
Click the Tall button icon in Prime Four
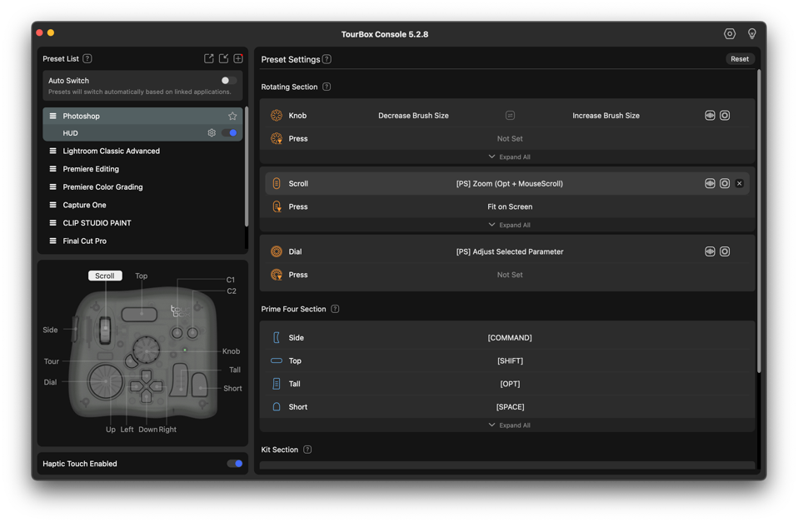[x=277, y=384]
